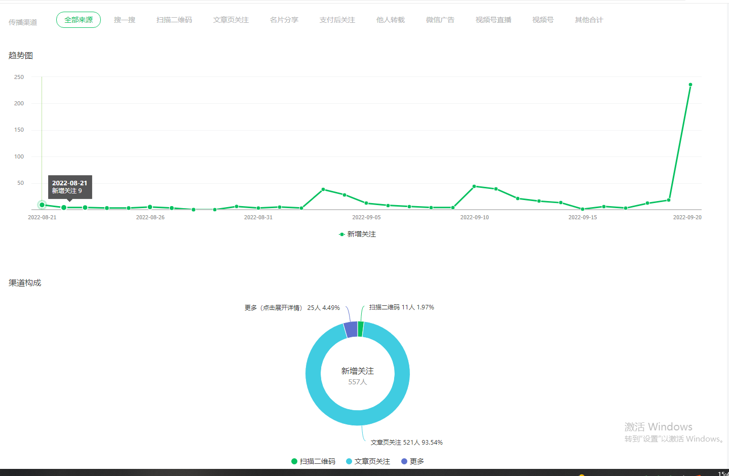Choose the 文章页关注 tab at the top

tap(231, 20)
